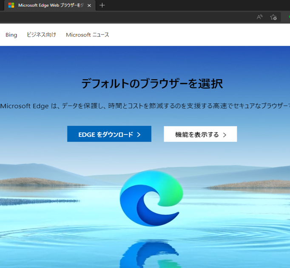Click the デフォルトのブラウザーを選択 heading
Screen dimensions: 290x268
pyautogui.click(x=152, y=84)
